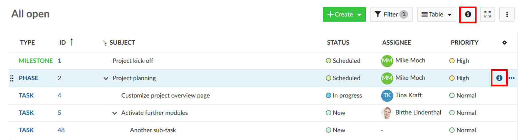Open the Table view dropdown
The height and width of the screenshot is (140, 518).
pos(436,14)
